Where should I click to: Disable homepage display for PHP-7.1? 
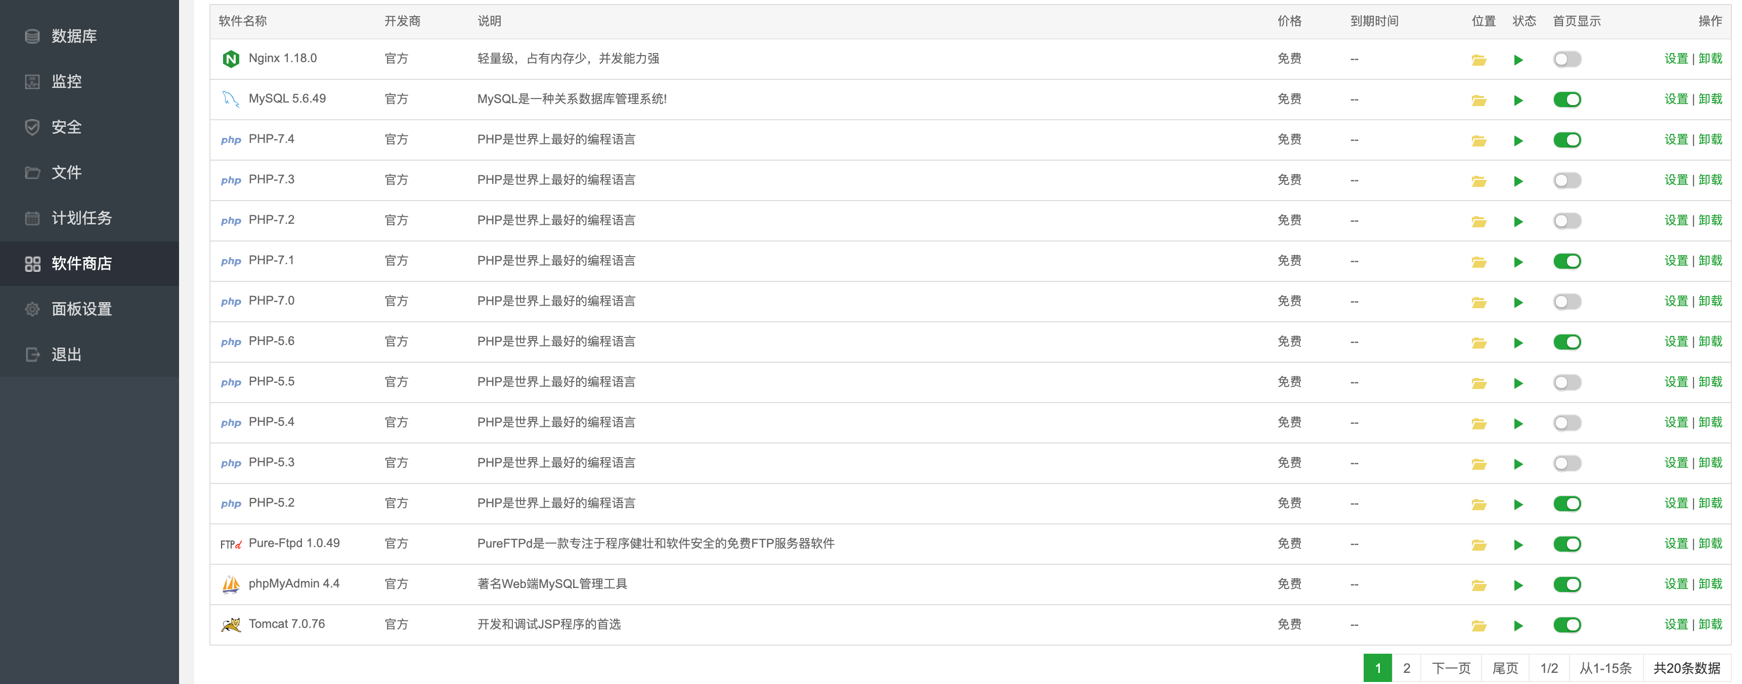1567,261
